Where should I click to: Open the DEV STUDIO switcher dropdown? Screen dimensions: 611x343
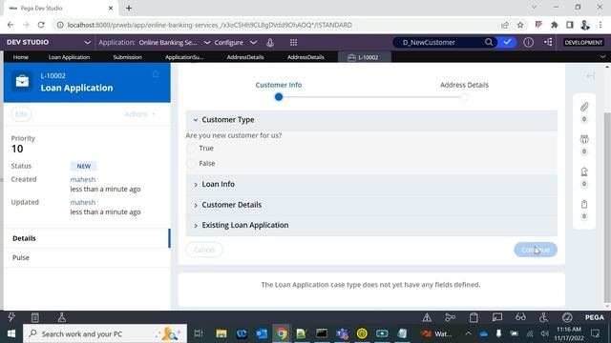[x=87, y=42]
